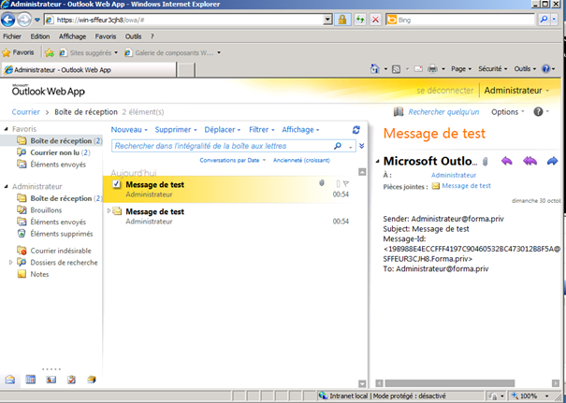Click the browser Back arrow button
Screen dimensions: 566x403
pos(7,20)
